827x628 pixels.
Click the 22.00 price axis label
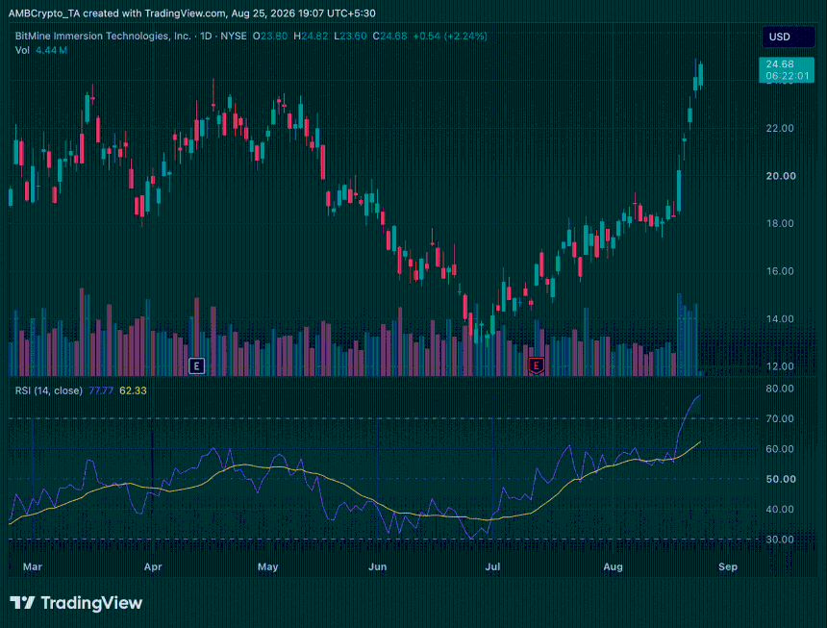(780, 128)
